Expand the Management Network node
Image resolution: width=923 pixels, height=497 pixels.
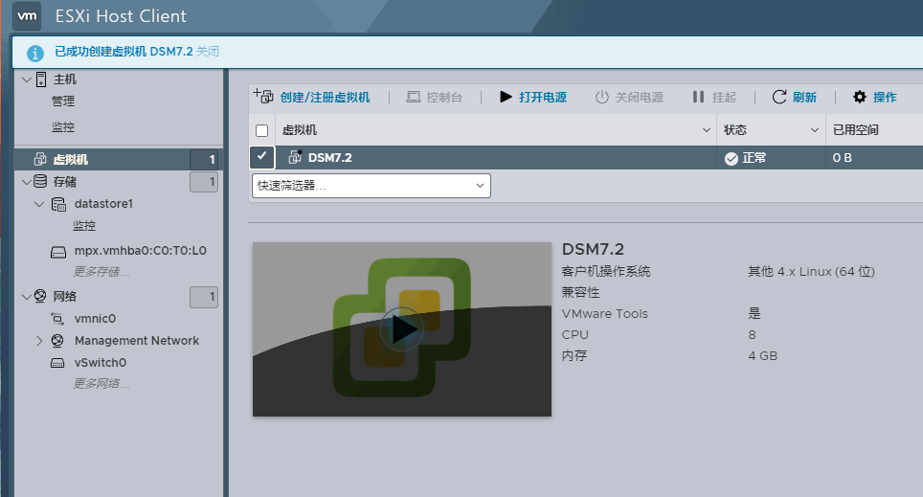(39, 340)
